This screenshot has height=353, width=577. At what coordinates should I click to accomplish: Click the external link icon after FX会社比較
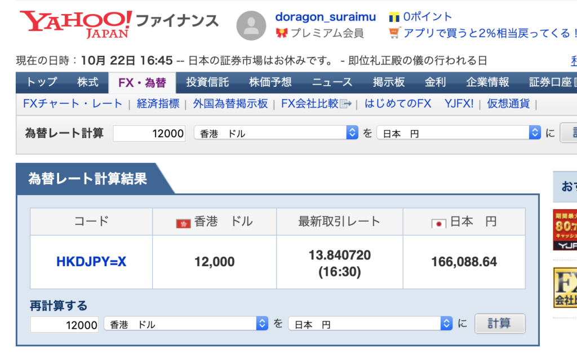(346, 104)
